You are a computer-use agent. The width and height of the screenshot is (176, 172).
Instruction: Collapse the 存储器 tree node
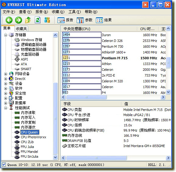click(x=5, y=35)
